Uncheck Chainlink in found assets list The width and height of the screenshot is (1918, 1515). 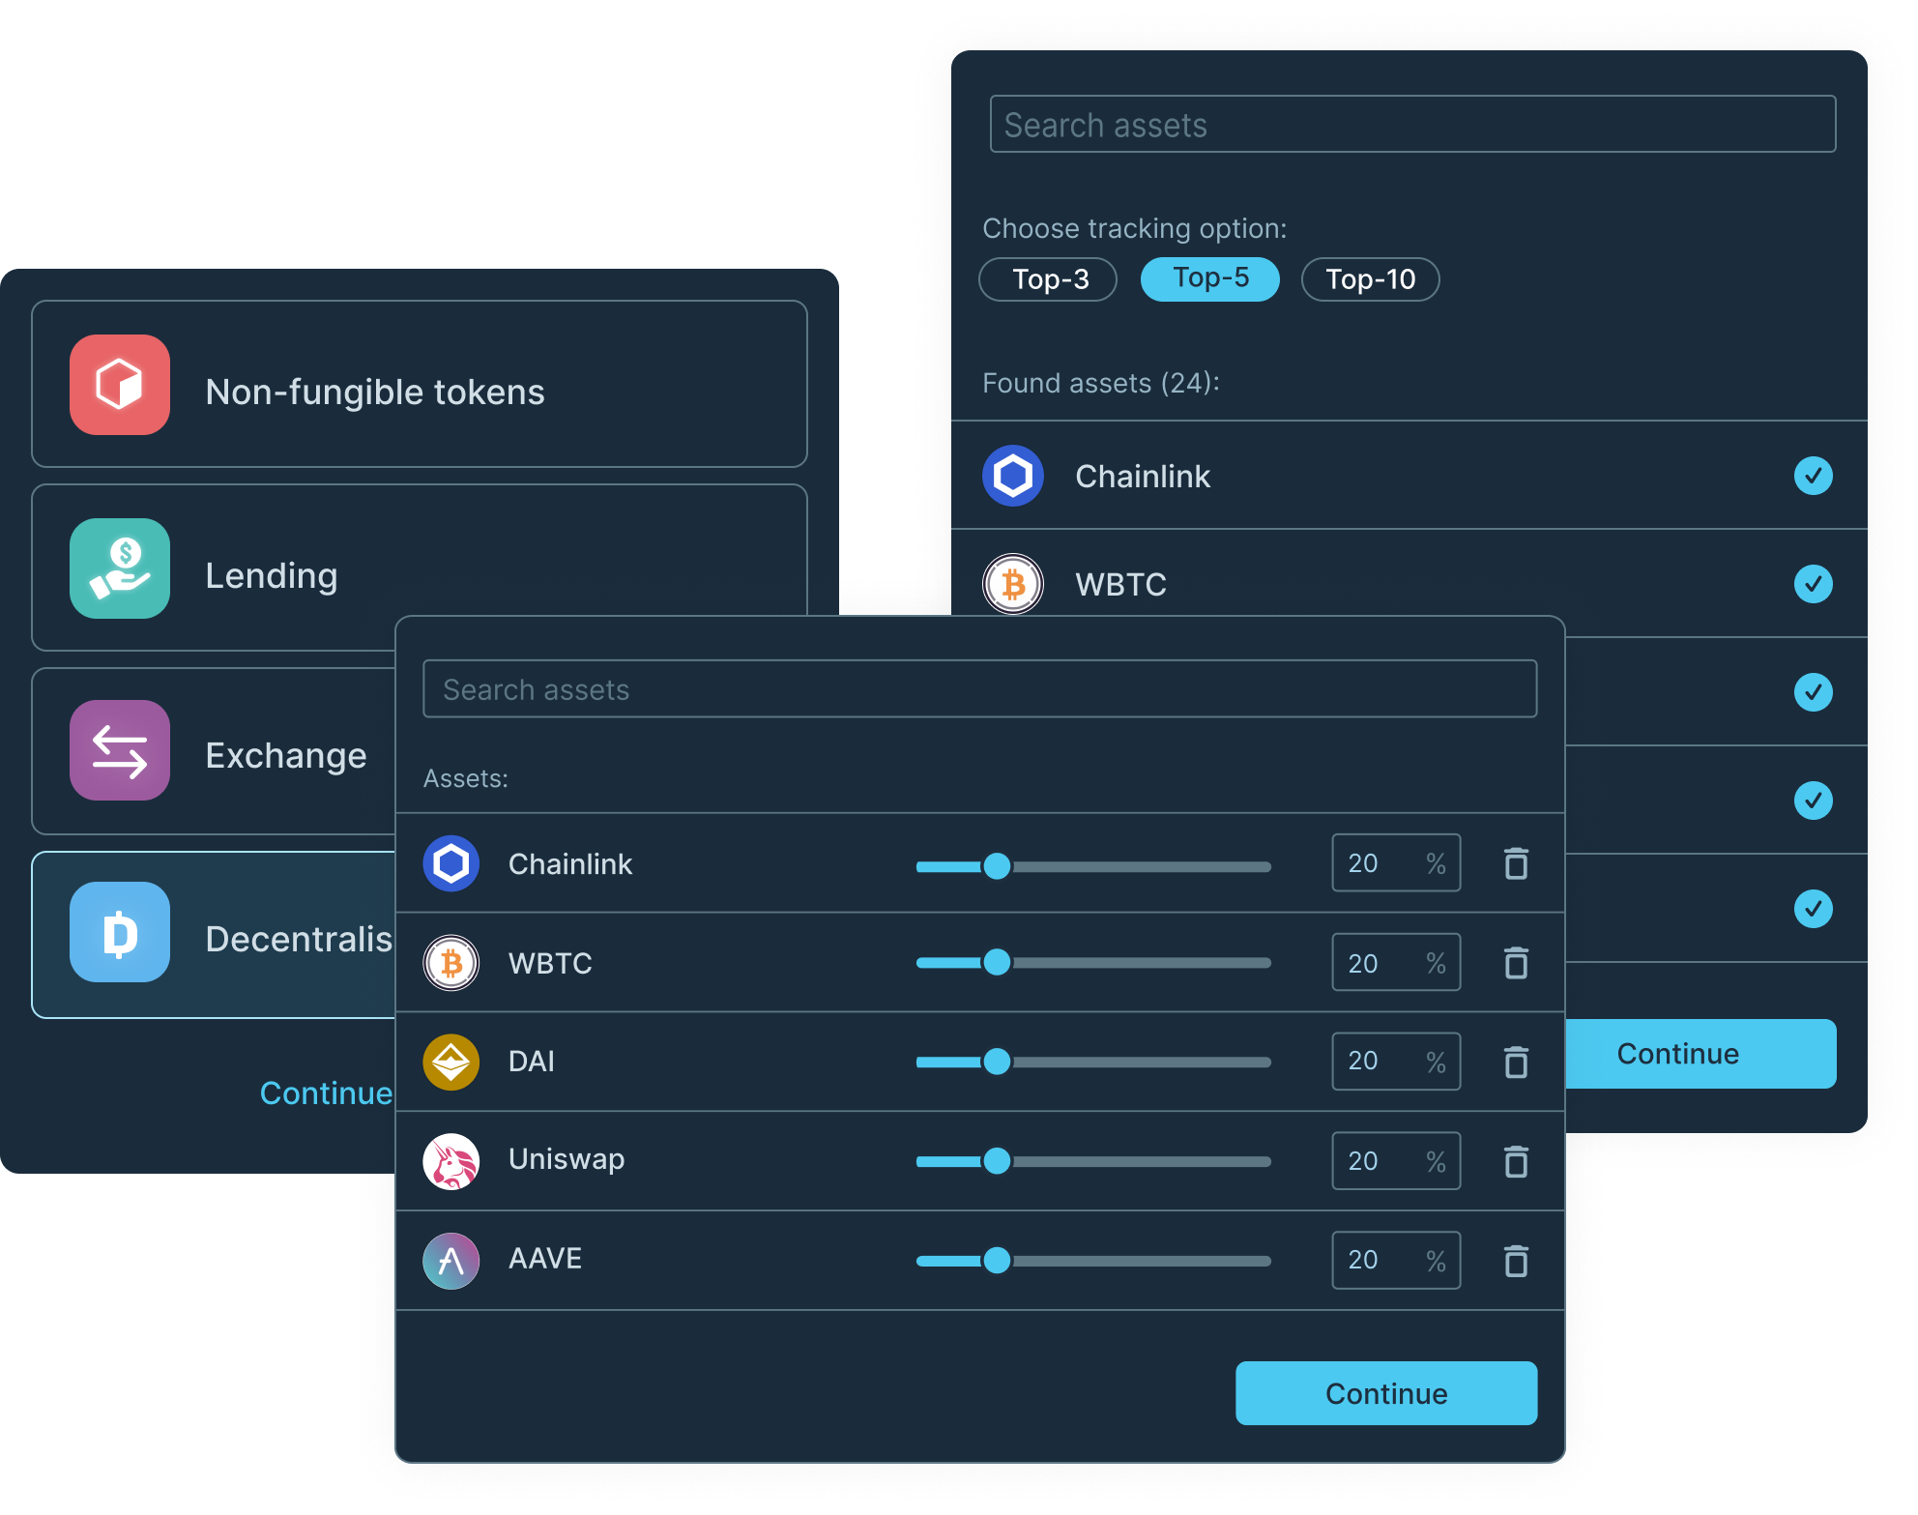tap(1813, 476)
